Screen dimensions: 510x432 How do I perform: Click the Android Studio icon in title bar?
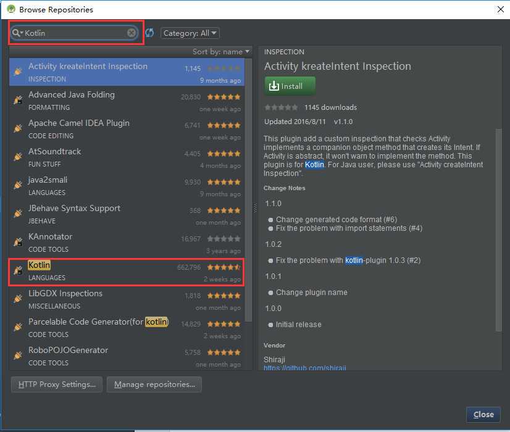coord(11,9)
